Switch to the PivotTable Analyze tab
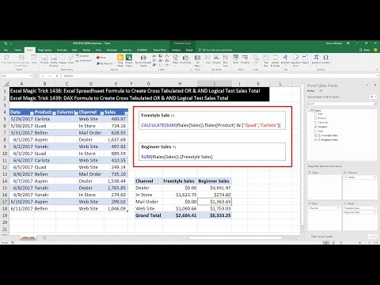 176,50
